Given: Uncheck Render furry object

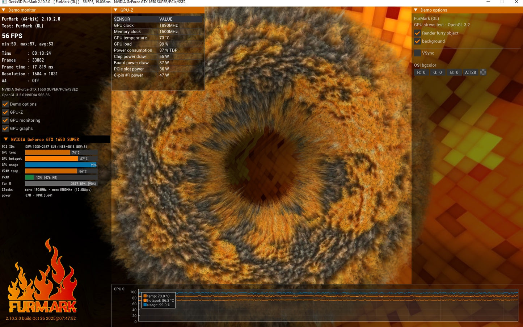Looking at the screenshot, I should 417,33.
